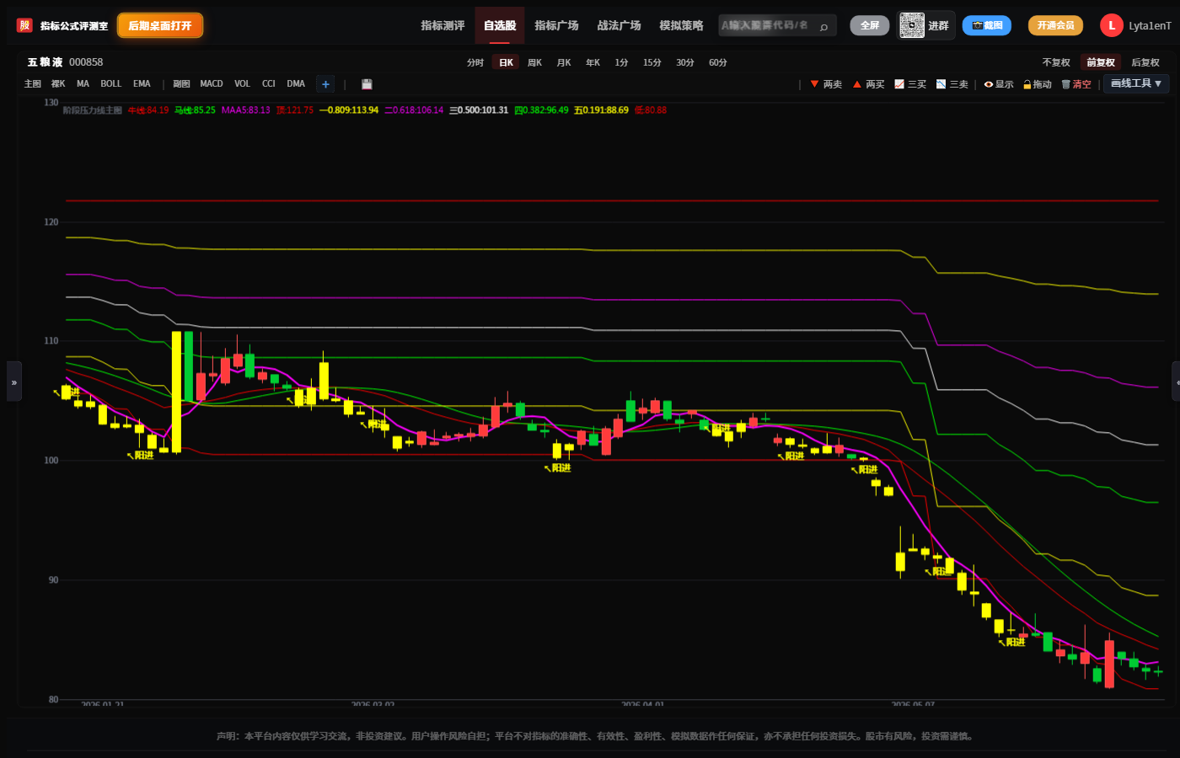Switch to 周K timeframe
Image resolution: width=1180 pixels, height=758 pixels.
tap(534, 62)
